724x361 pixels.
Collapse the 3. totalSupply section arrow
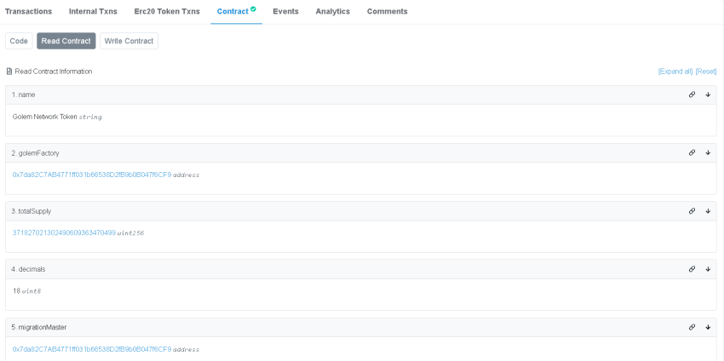pyautogui.click(x=708, y=211)
